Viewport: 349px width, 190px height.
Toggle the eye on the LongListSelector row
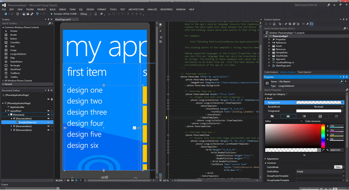48,122
